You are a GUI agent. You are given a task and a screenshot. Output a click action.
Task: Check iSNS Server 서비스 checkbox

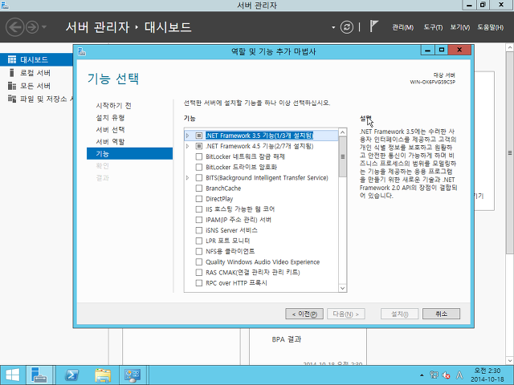coord(198,230)
